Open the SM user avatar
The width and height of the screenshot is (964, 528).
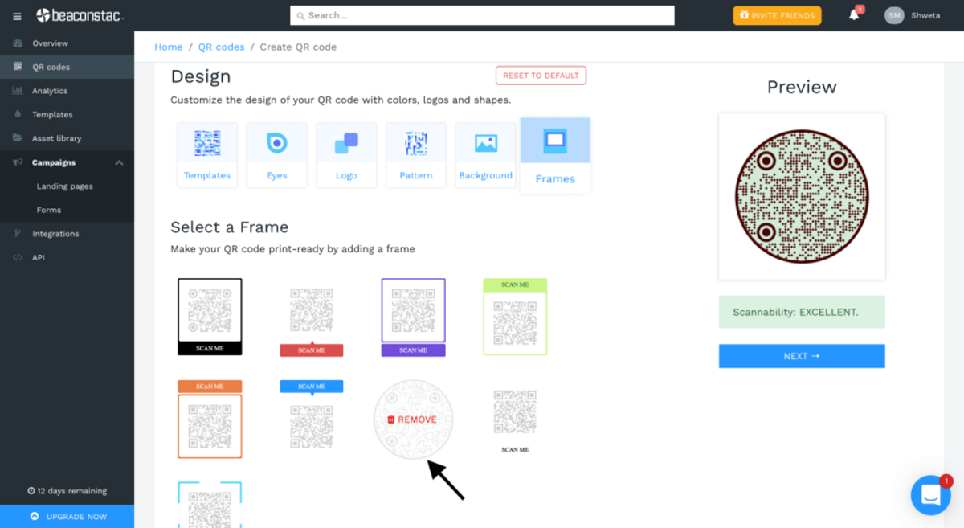coord(894,15)
